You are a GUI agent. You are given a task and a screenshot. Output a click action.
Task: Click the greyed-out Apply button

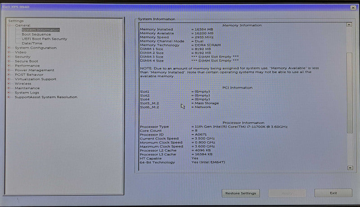[287, 193]
